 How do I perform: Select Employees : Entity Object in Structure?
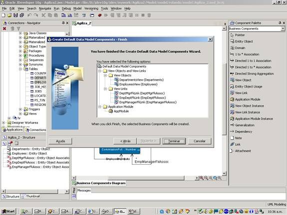coord(27,153)
